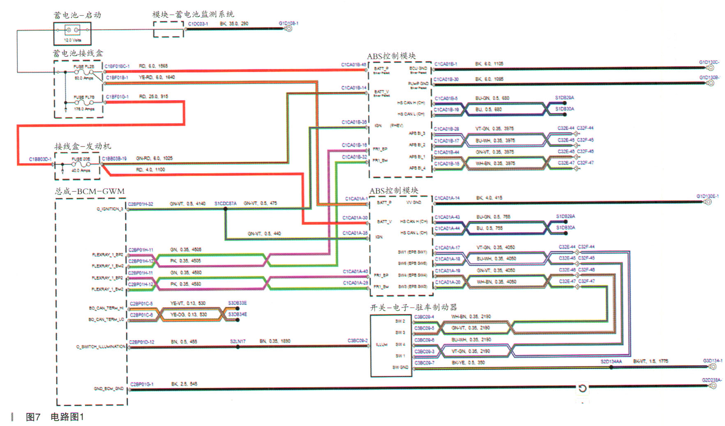Click the S1CDC87A splice dot
Image resolution: width=725 pixels, height=426 pixels.
click(225, 209)
